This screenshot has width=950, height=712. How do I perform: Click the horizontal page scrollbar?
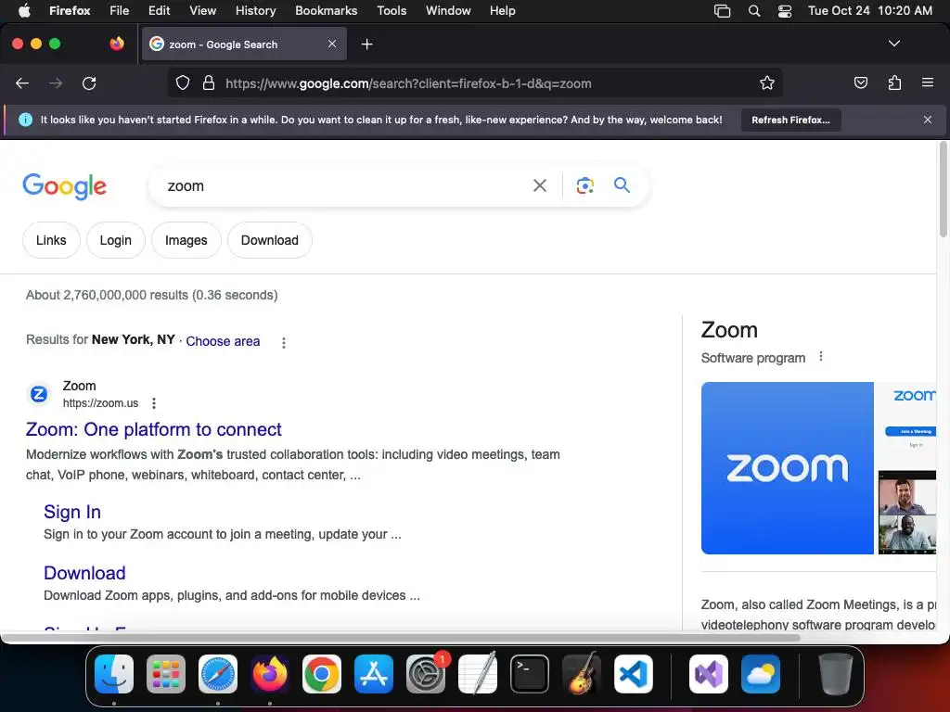pyautogui.click(x=400, y=638)
